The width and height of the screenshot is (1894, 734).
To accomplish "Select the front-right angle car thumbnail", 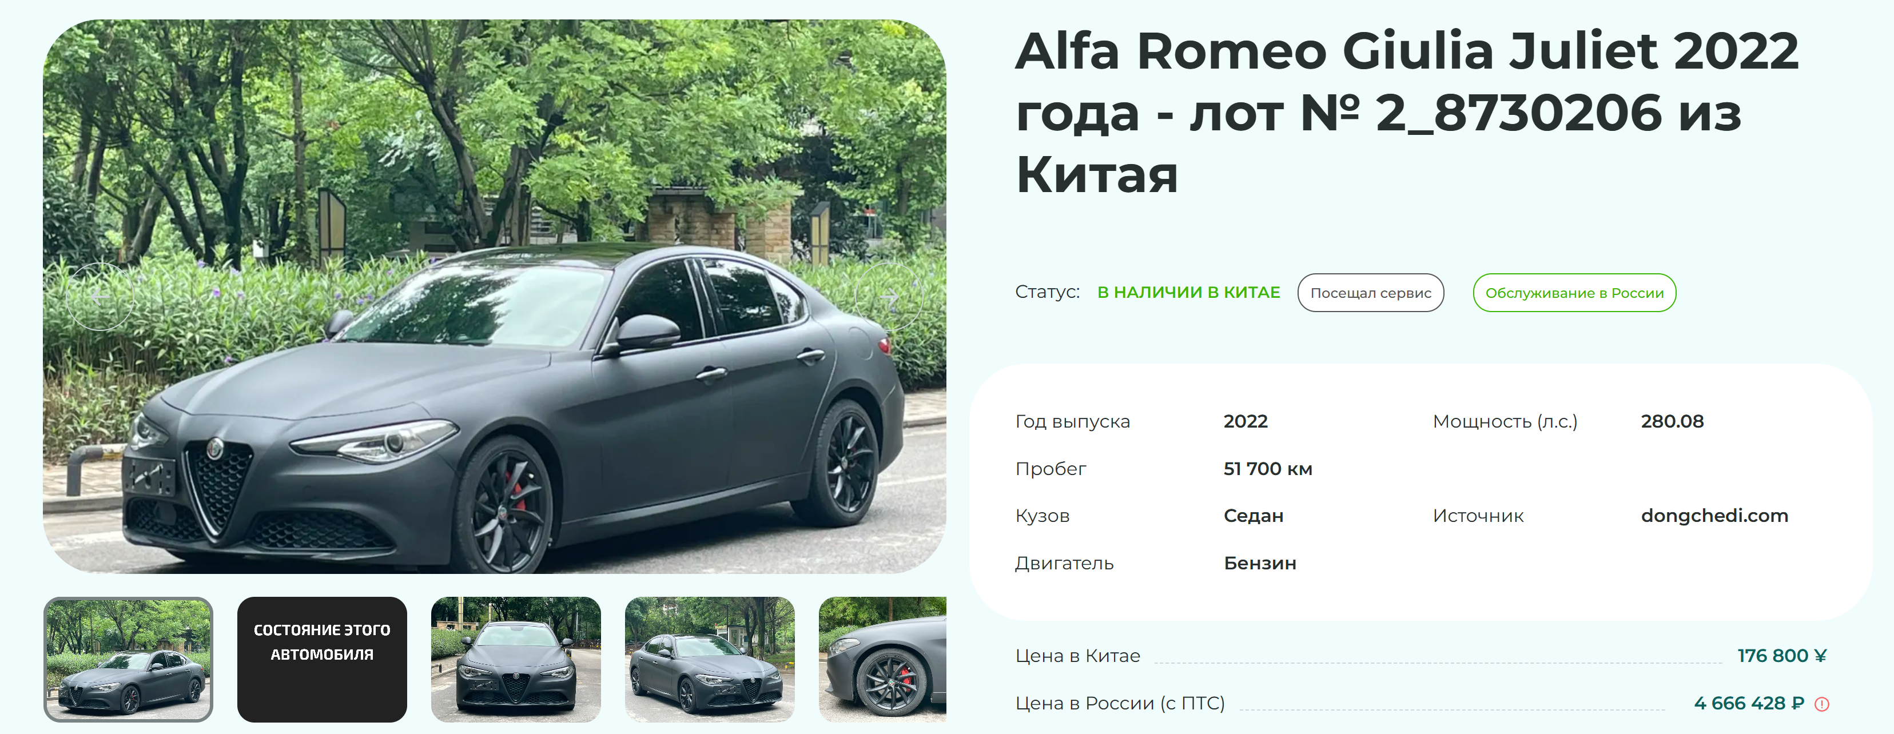I will click(710, 659).
